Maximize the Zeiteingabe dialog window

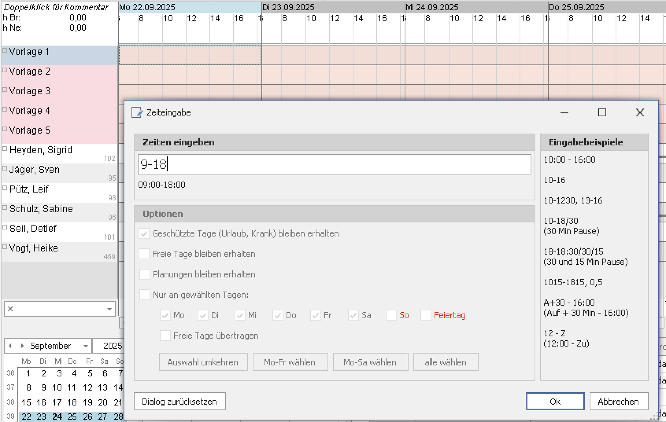tap(602, 113)
